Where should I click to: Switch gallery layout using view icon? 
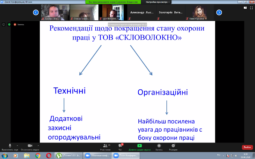tap(245, 8)
